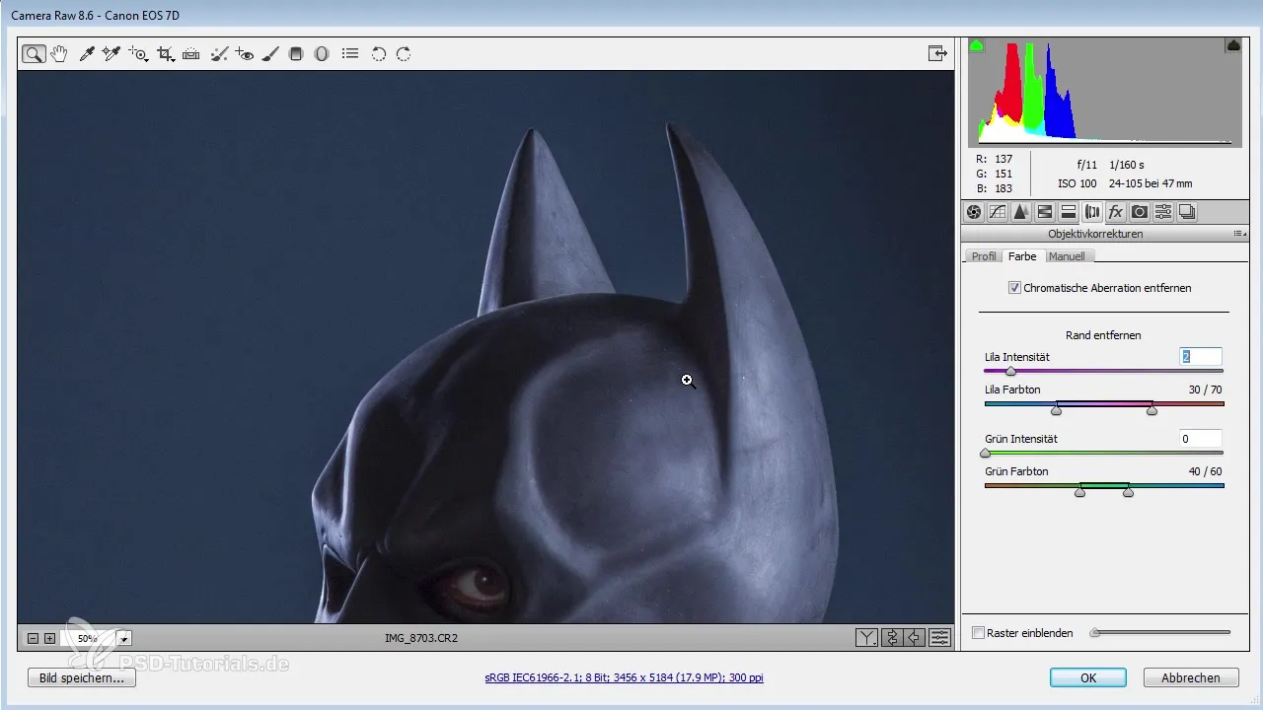Enable the Raster einblenden checkbox

(978, 633)
